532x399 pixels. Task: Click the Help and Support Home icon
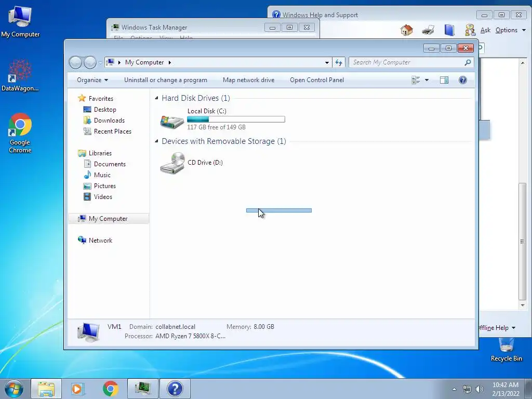coord(406,30)
